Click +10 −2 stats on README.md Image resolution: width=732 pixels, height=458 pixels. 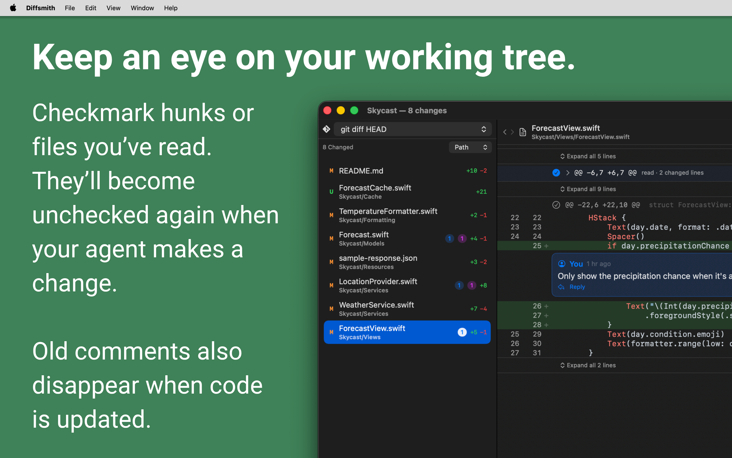pos(476,171)
